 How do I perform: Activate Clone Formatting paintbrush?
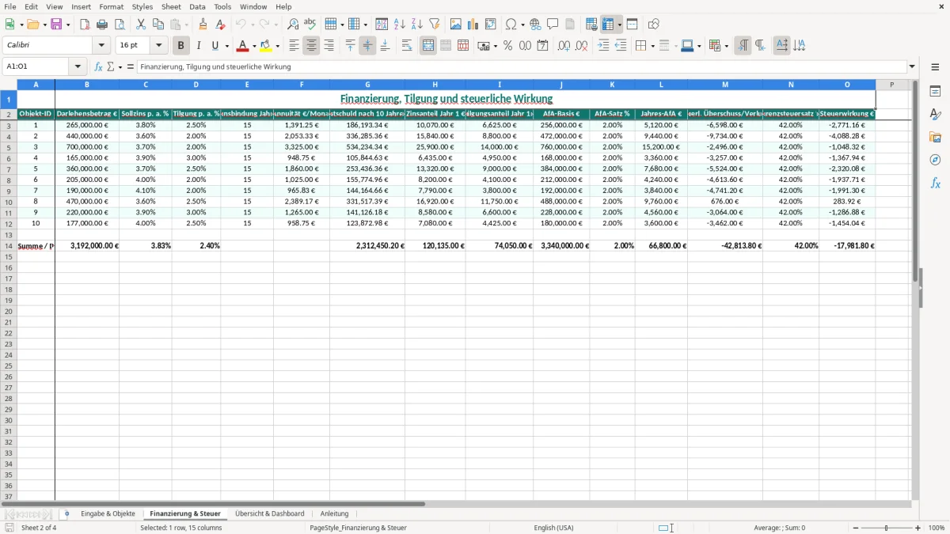pyautogui.click(x=203, y=25)
